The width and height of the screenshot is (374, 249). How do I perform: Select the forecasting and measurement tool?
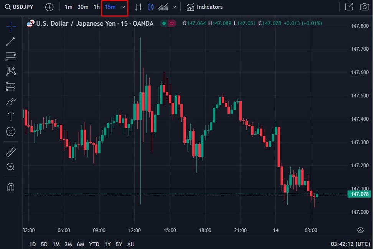[11, 87]
